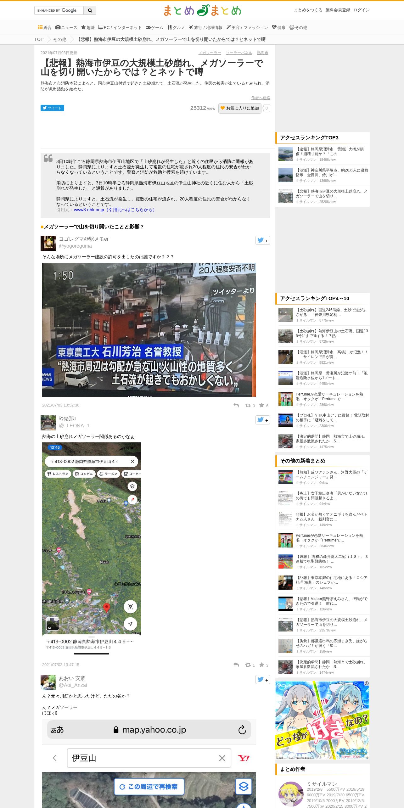This screenshot has height=808, width=404.
Task: Follow @Aoi_Anzai with the Twitter plus button
Action: [x=263, y=680]
